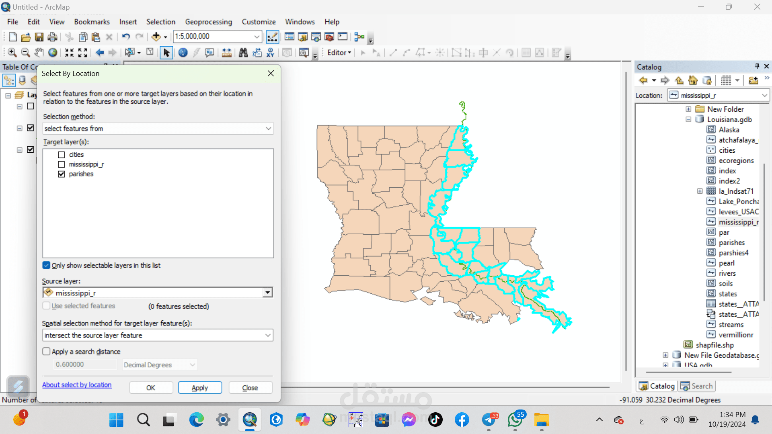The width and height of the screenshot is (772, 434).
Task: Click the Full Extent globe icon
Action: 53,53
